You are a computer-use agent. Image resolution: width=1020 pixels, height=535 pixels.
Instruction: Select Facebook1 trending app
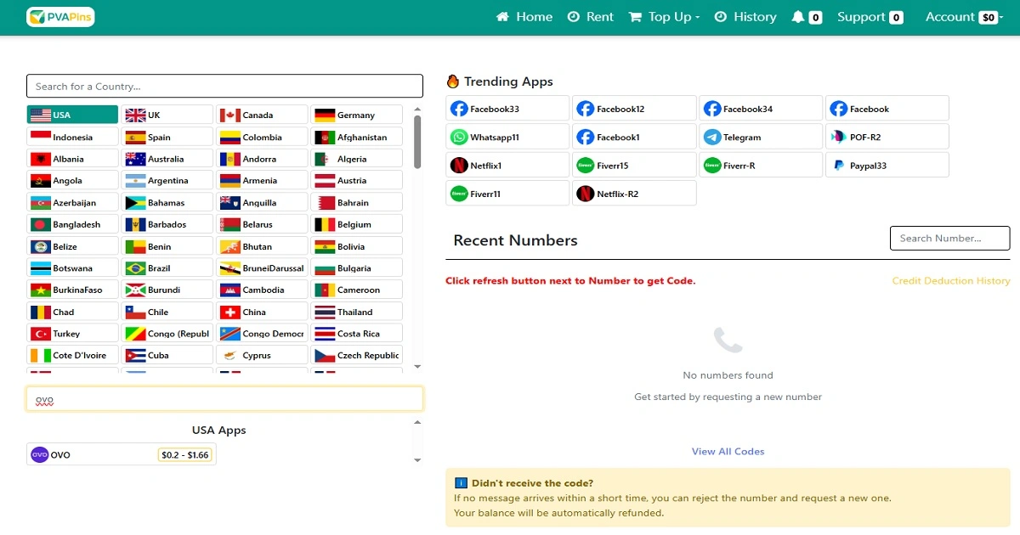click(x=634, y=137)
